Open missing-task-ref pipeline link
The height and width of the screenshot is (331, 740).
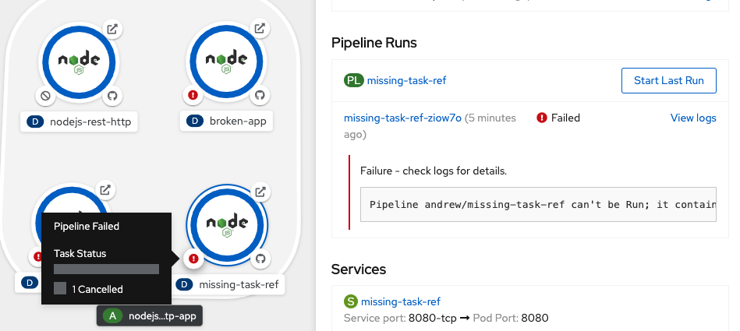pyautogui.click(x=405, y=80)
